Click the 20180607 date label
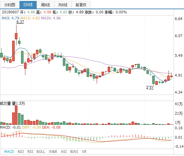184x156 pixels. pos(10,12)
